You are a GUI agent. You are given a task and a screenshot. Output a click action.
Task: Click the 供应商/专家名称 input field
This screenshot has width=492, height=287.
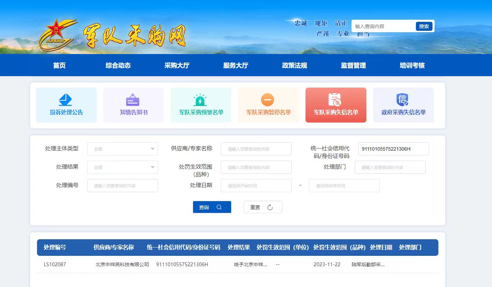pos(256,149)
